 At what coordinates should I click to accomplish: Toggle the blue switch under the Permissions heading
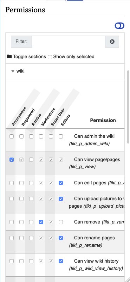coord(119,26)
